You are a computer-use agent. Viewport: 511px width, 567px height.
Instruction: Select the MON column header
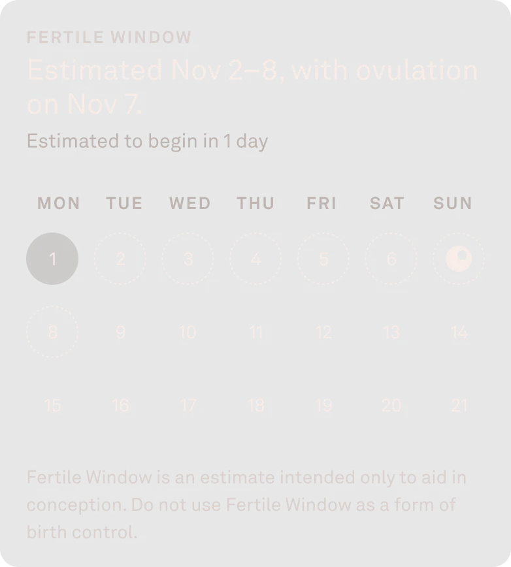pos(58,203)
